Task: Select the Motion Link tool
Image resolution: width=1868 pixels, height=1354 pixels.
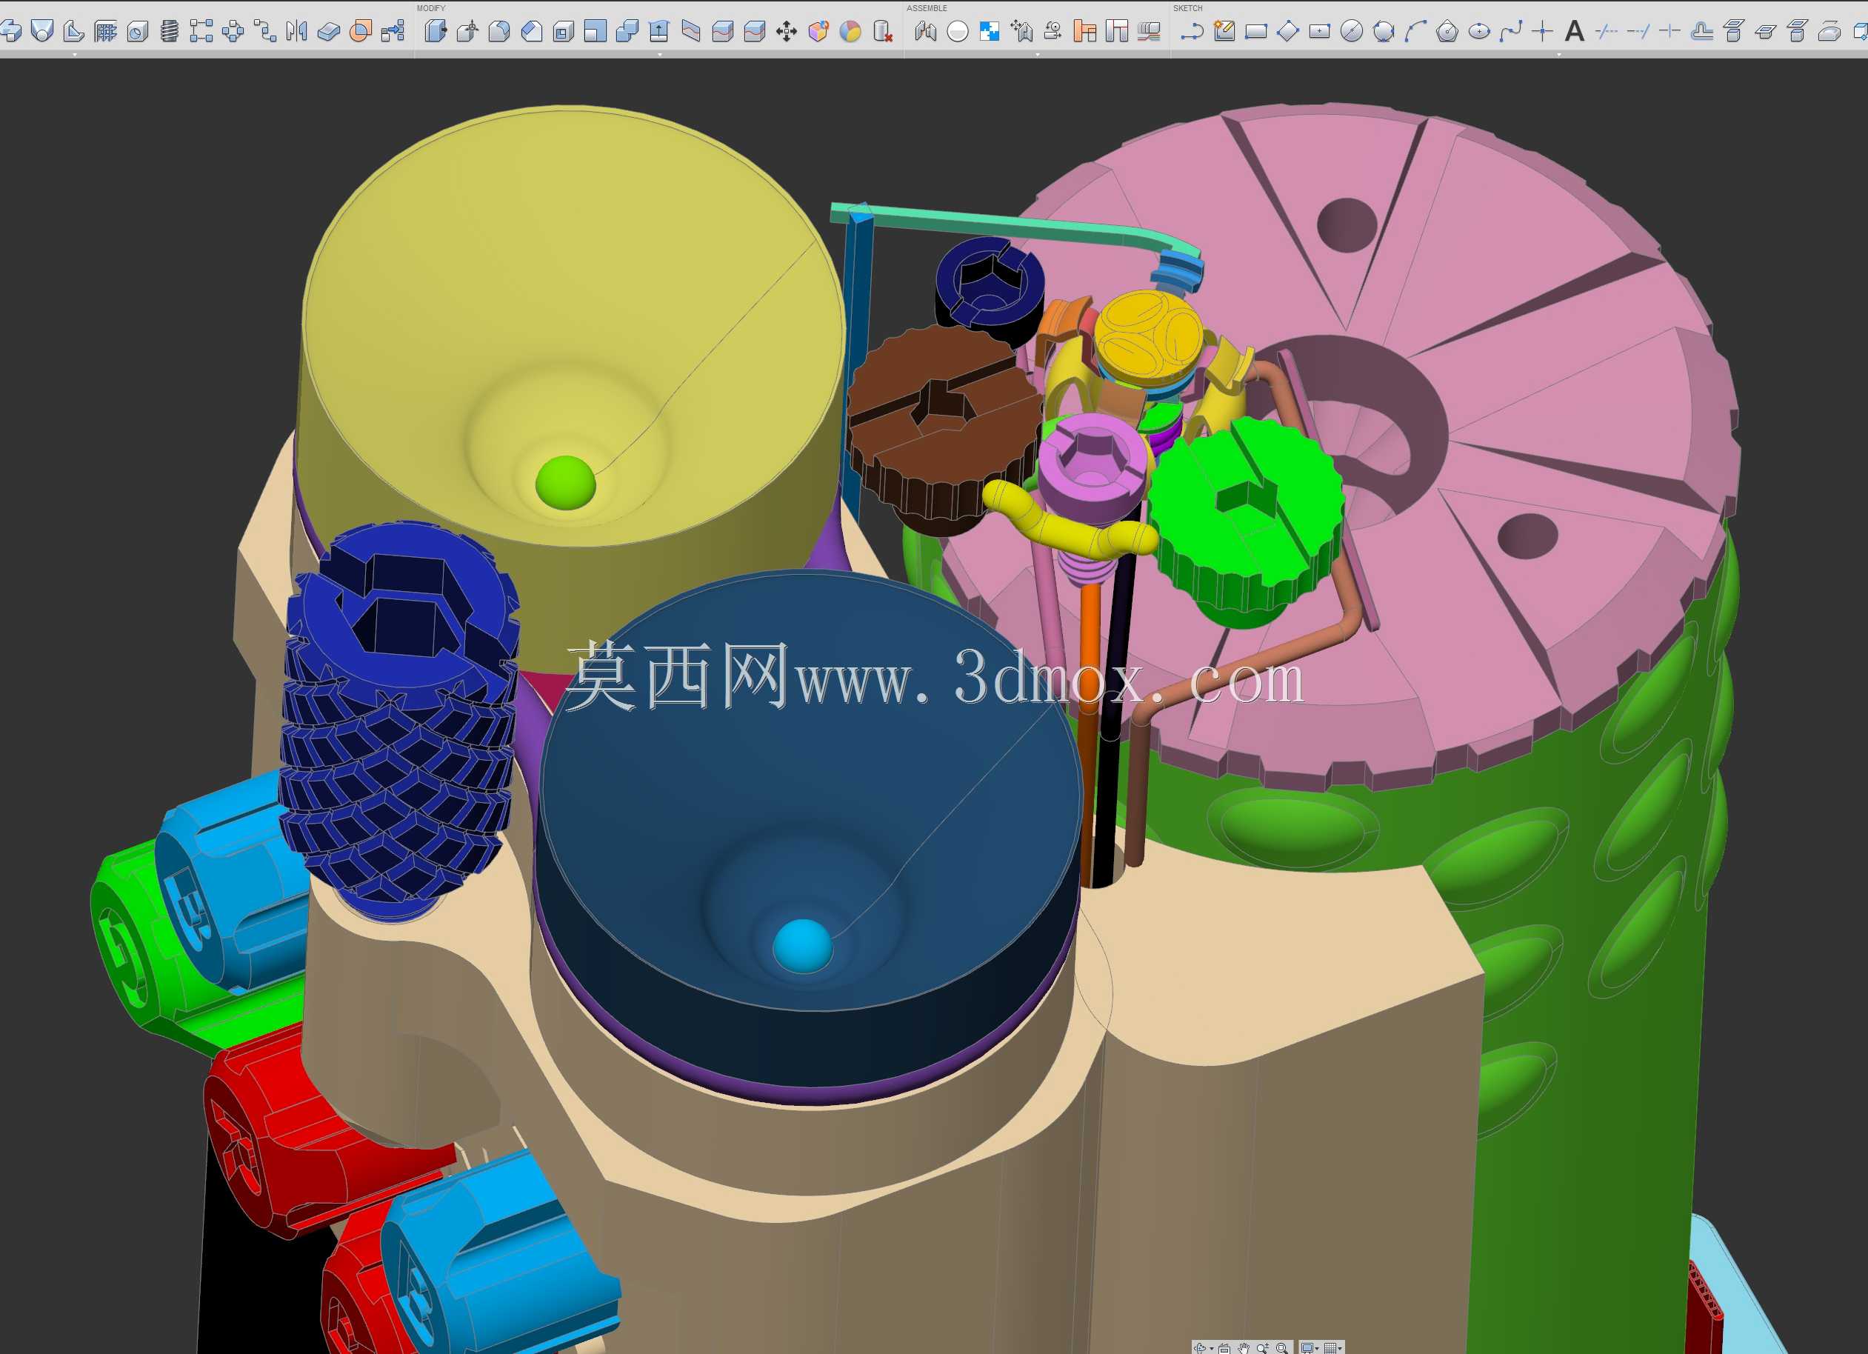Action: (1053, 31)
